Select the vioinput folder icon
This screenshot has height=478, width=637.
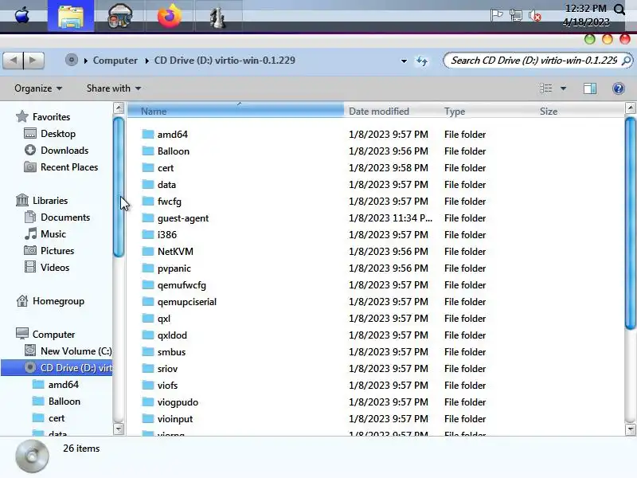(x=148, y=419)
